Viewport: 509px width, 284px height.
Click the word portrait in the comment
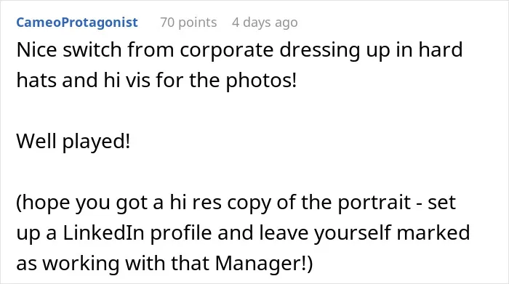374,203
